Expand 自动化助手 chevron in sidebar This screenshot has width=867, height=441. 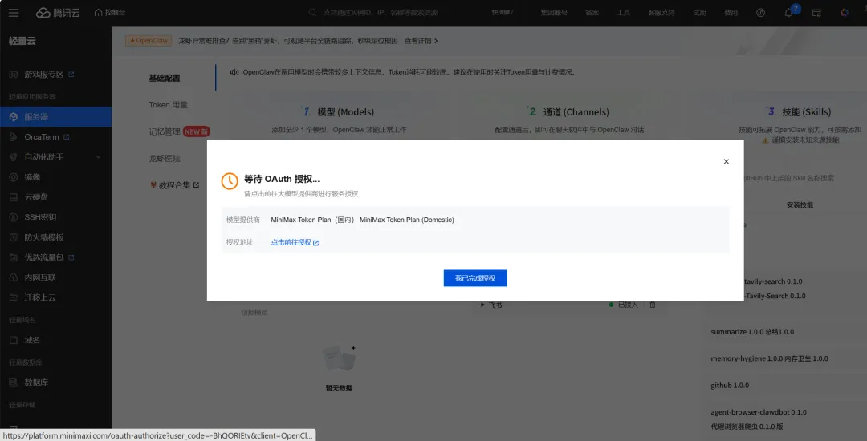(99, 156)
